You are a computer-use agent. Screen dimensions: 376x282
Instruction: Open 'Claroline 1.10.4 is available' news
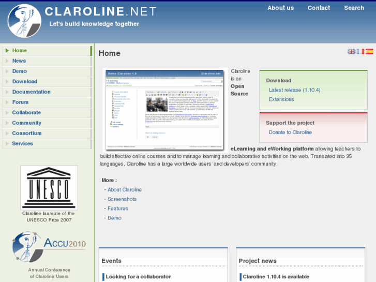tap(276, 276)
